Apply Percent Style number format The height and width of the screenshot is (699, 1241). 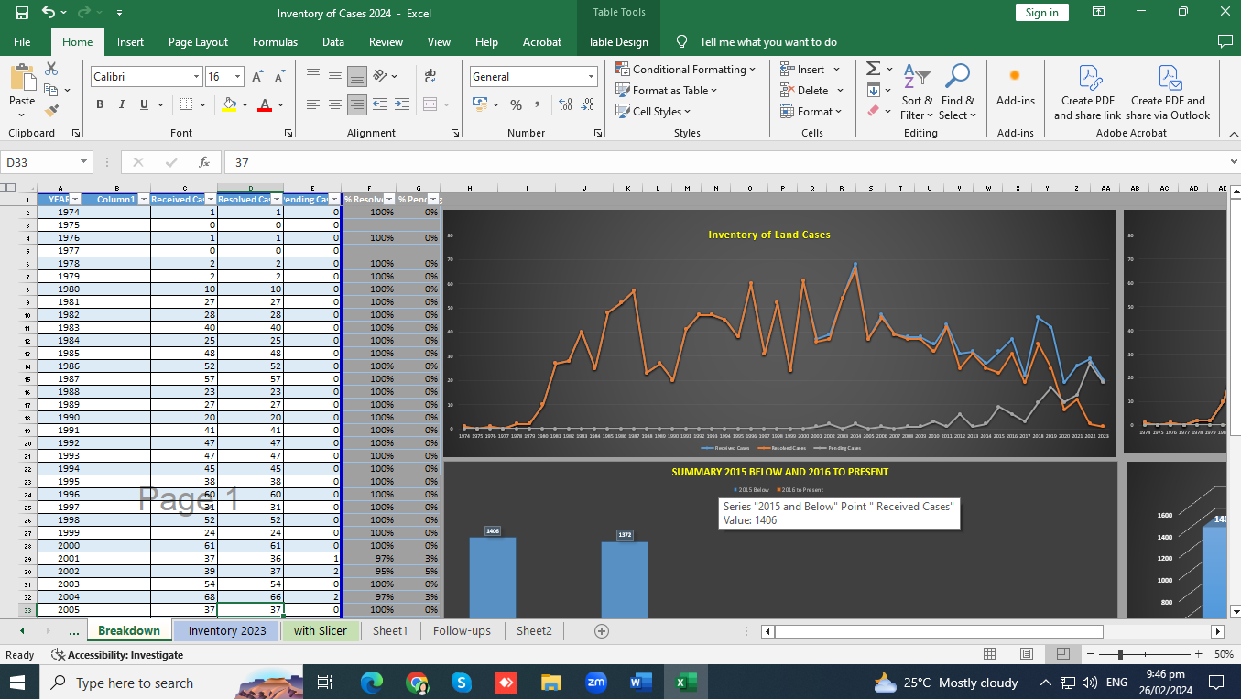(516, 104)
